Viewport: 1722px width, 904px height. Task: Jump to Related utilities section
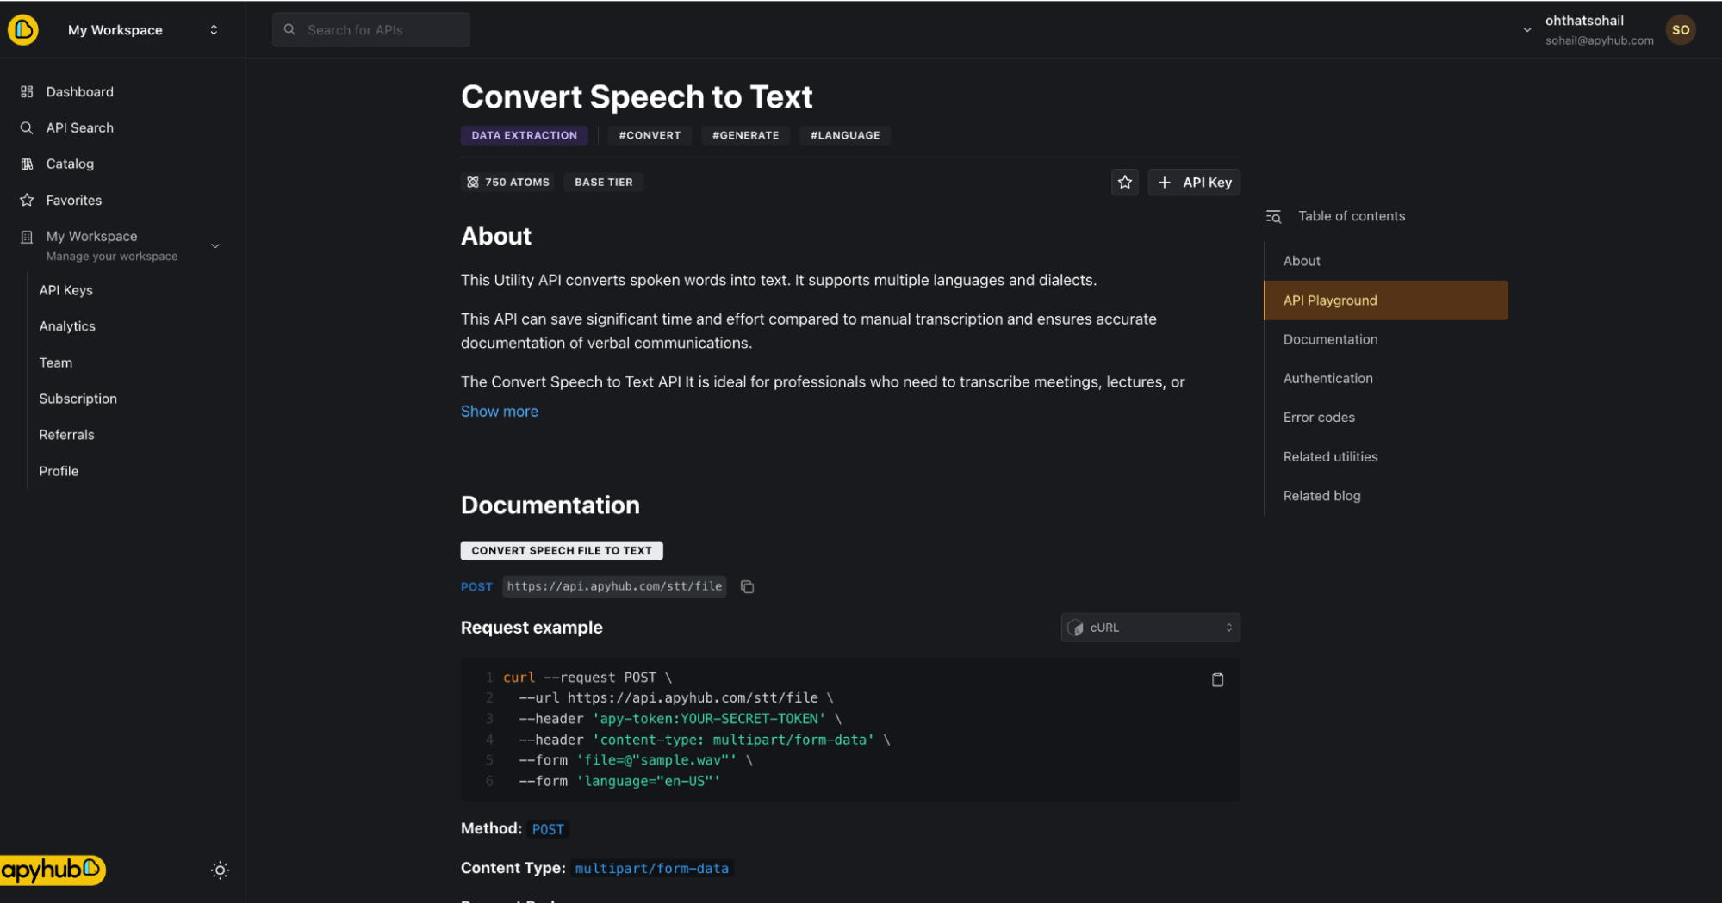pyautogui.click(x=1330, y=457)
